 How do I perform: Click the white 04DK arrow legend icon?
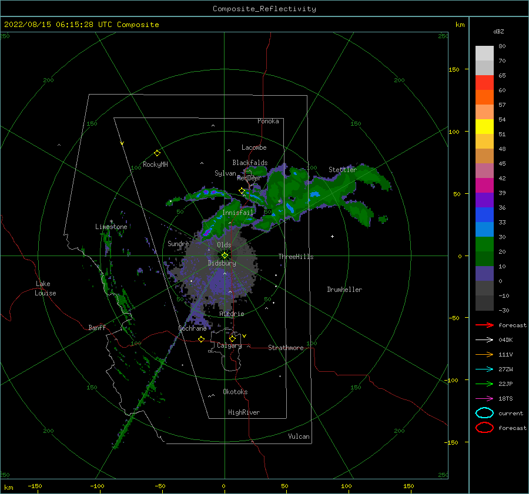484,340
